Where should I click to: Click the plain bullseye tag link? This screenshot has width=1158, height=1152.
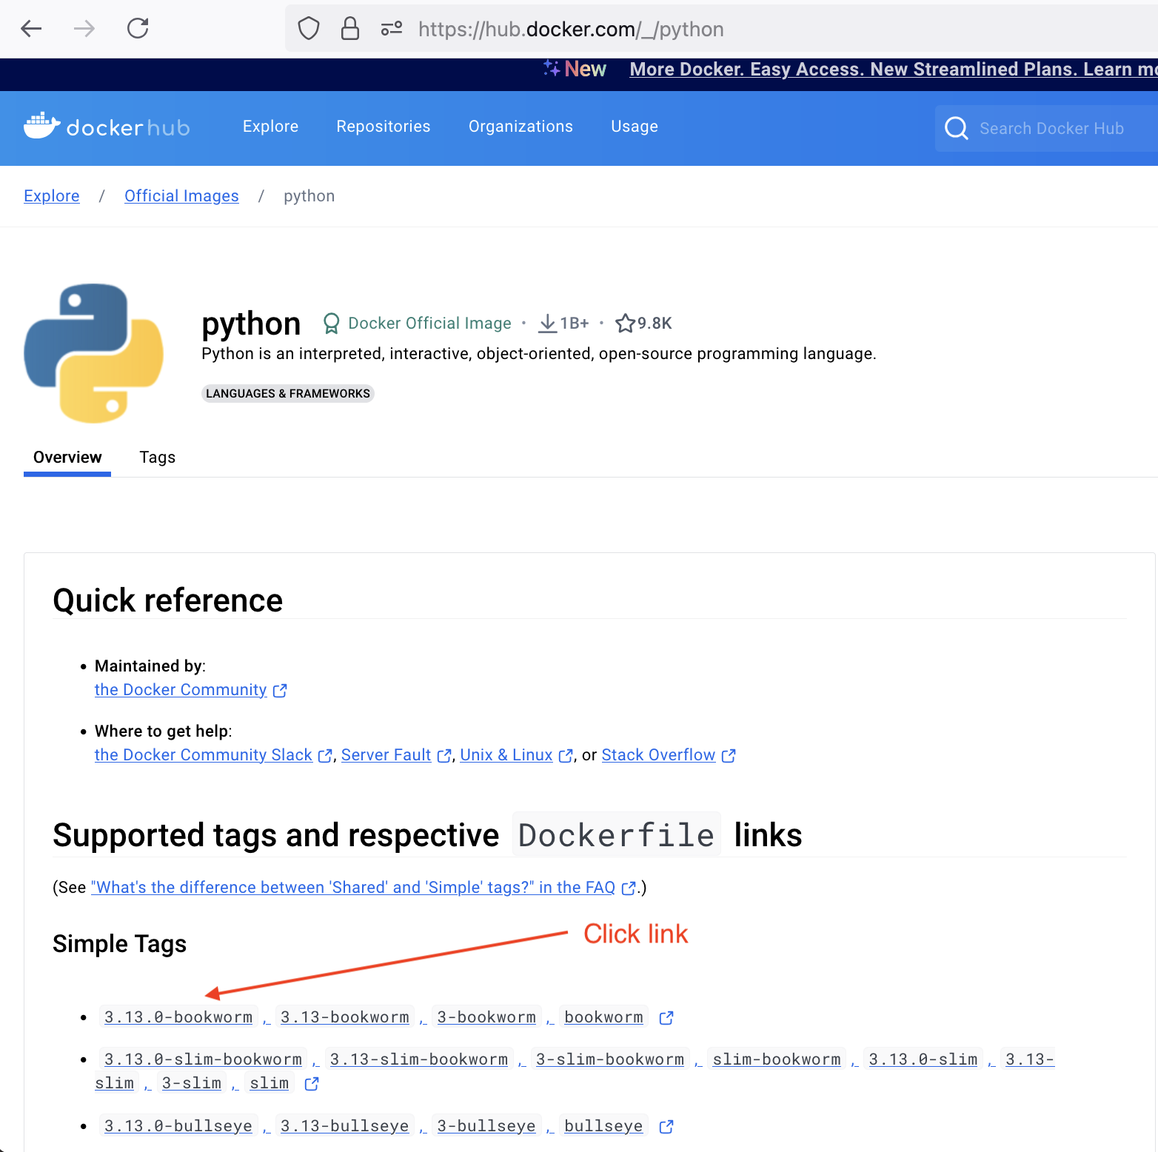(603, 1126)
